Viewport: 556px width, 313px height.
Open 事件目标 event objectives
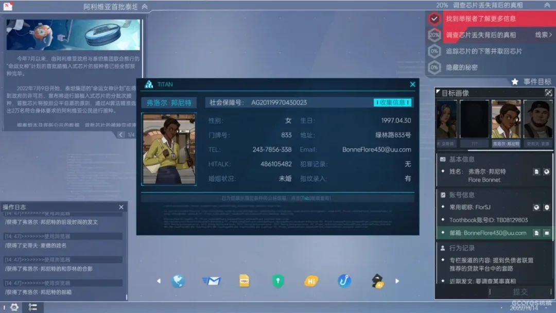coord(537,82)
